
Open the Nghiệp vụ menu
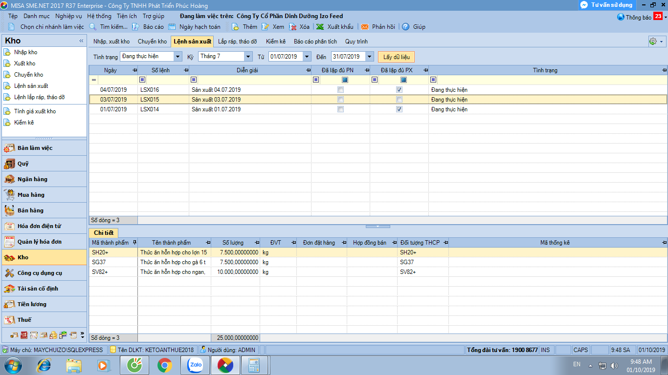[68, 16]
